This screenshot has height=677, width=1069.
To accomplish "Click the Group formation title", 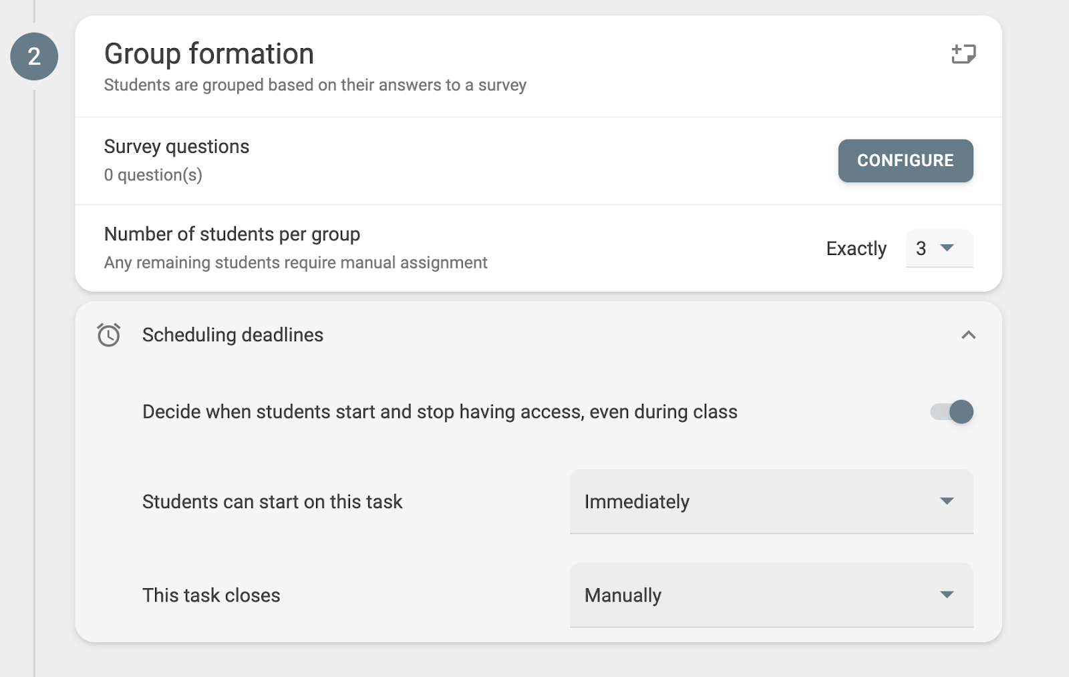I will tap(208, 53).
